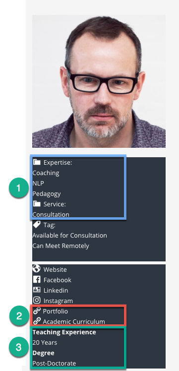Image resolution: width=179 pixels, height=371 pixels.
Task: Select the Coaching expertise term
Action: tap(46, 173)
